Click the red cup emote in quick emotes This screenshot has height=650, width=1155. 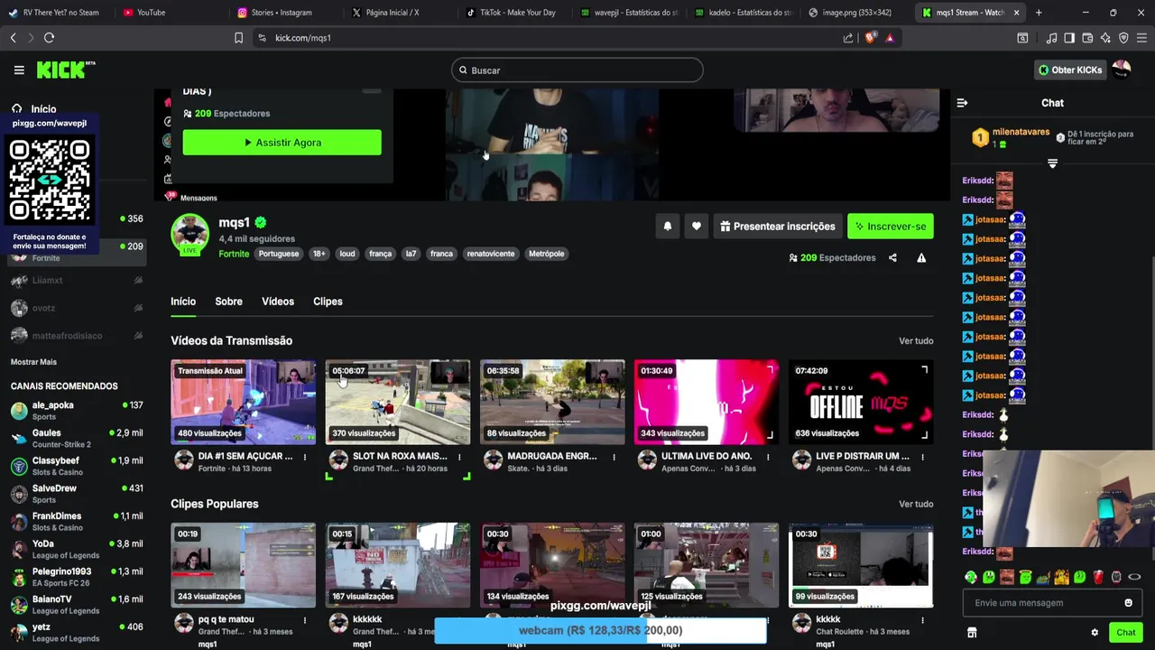coord(1098,577)
